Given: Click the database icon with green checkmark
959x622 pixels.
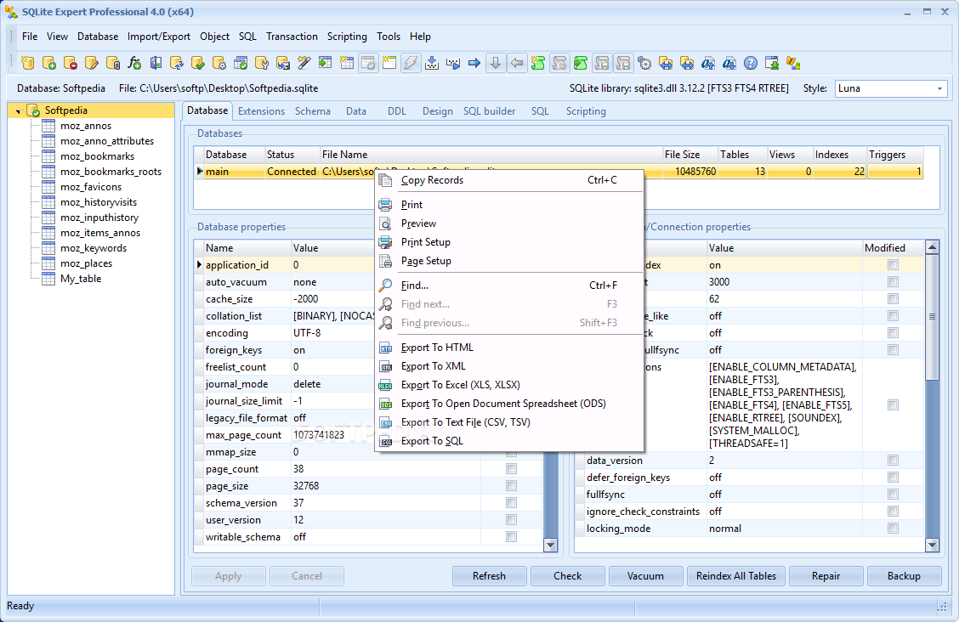Looking at the screenshot, I should [x=198, y=63].
